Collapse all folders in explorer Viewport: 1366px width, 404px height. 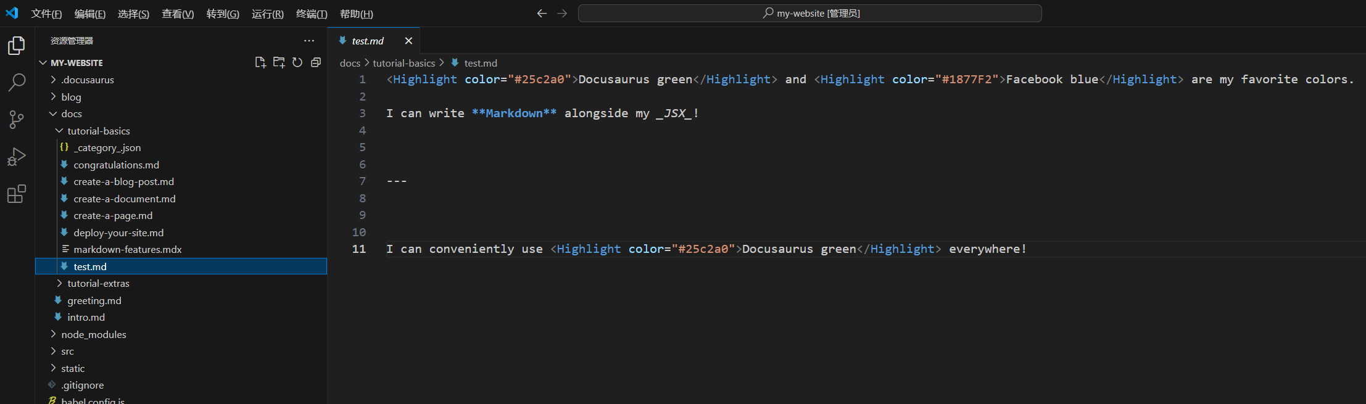[316, 62]
